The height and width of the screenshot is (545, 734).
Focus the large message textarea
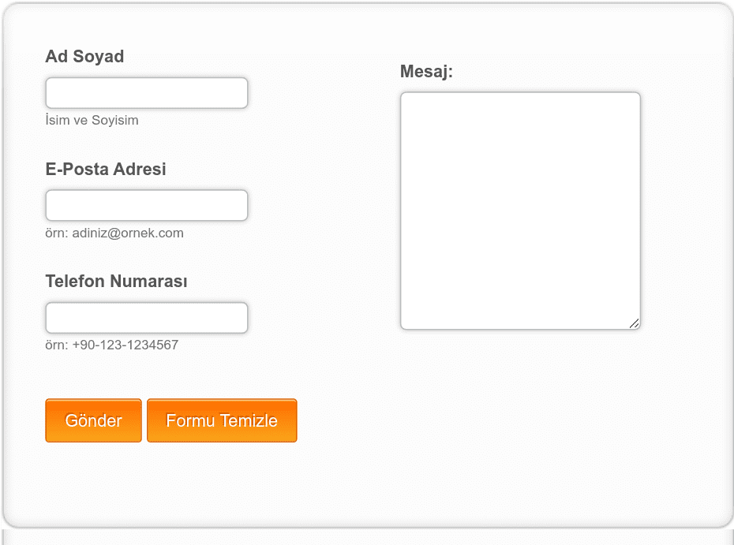520,211
